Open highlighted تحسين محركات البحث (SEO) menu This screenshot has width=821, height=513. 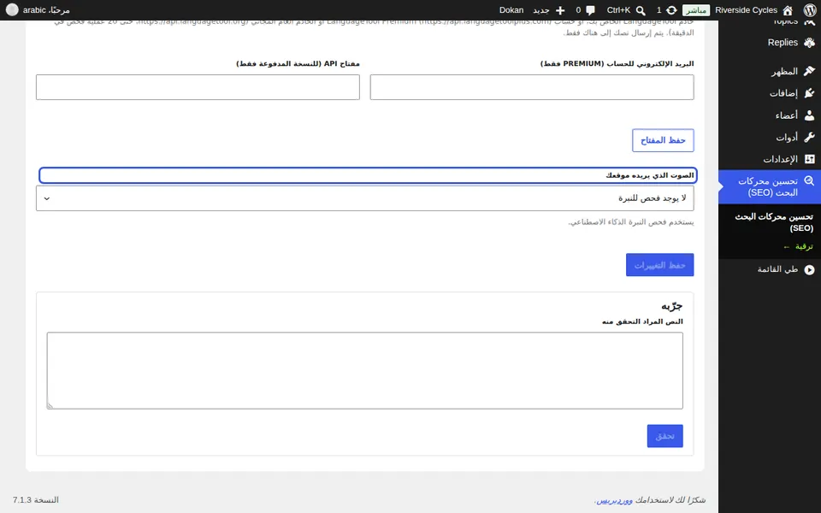770,187
